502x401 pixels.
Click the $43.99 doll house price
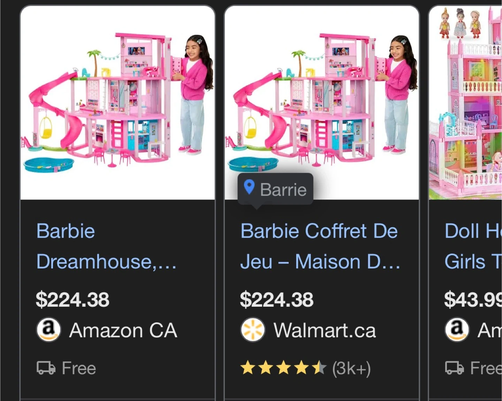(473, 300)
